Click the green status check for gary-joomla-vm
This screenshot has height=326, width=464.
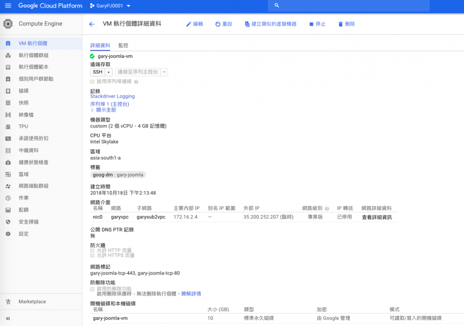pos(92,56)
